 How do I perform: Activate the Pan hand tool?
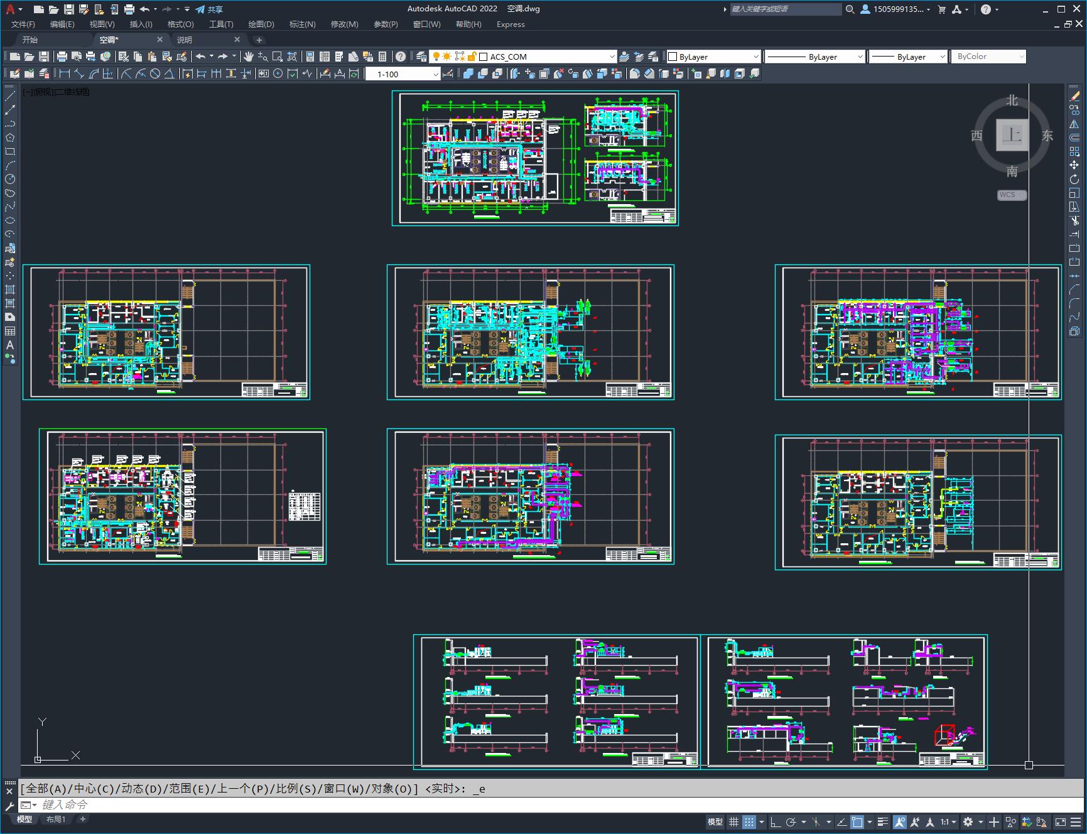[249, 57]
